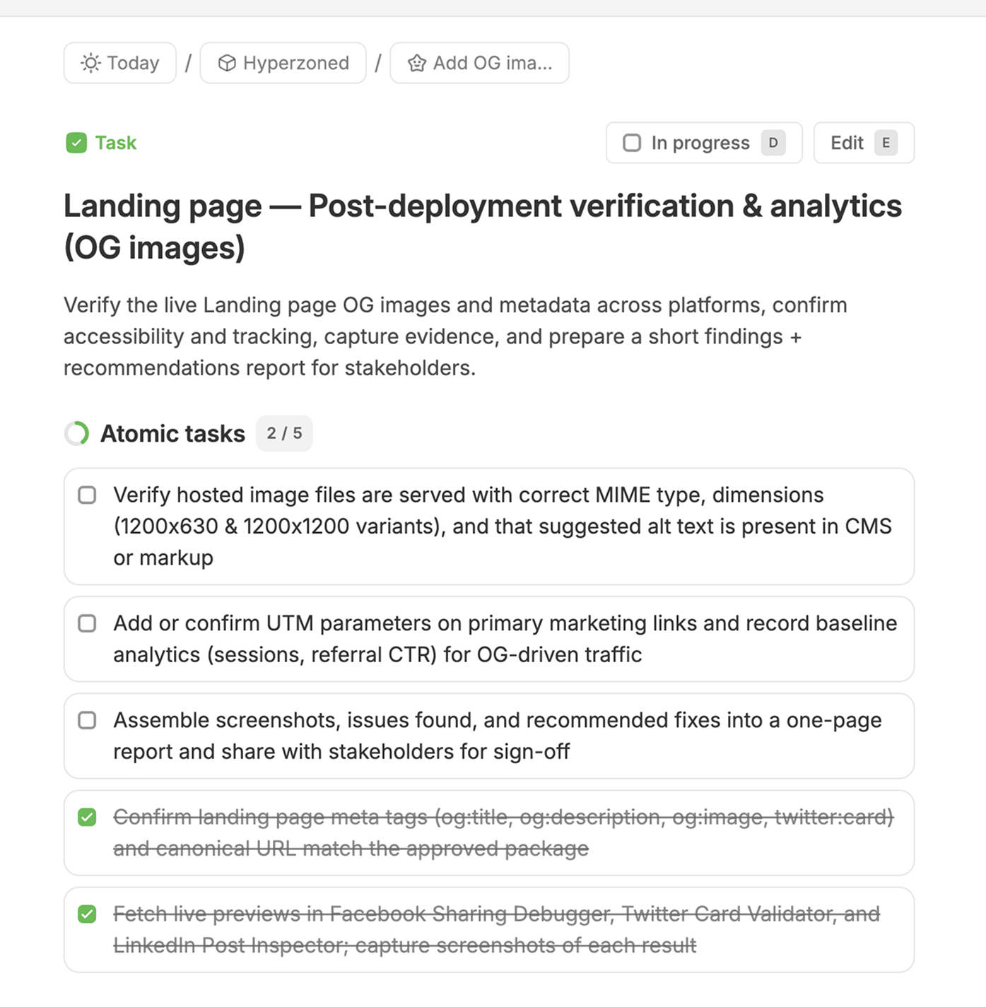
Task: Click the D shortcut badge next to In progress
Action: [x=774, y=143]
